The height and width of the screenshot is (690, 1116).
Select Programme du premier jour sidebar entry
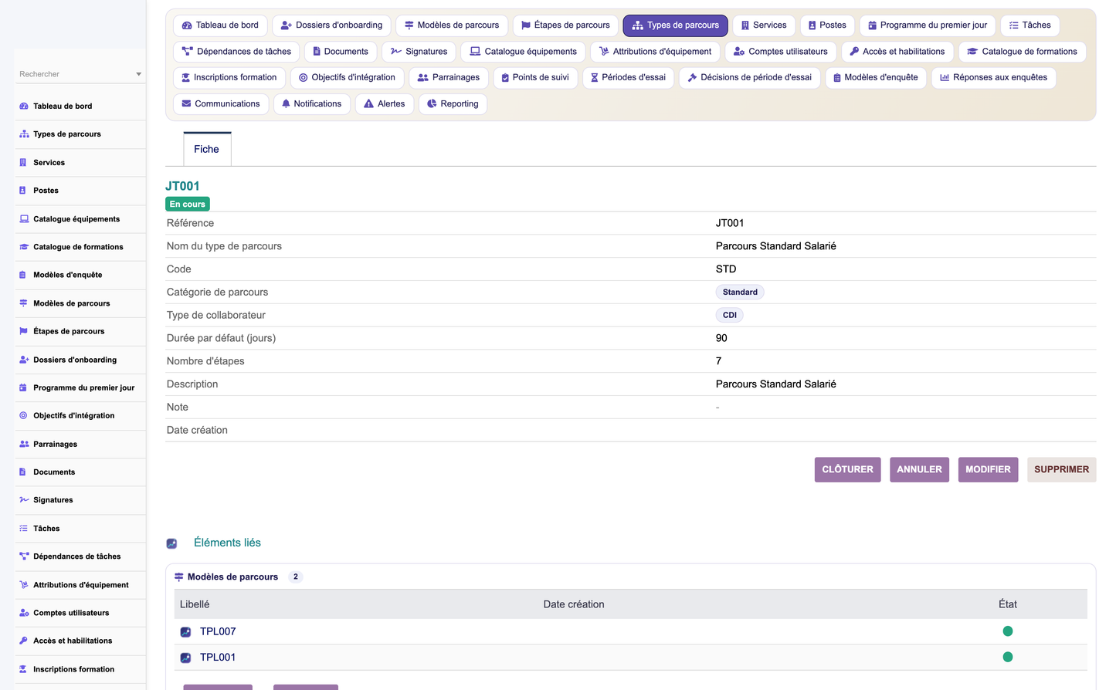pos(80,387)
